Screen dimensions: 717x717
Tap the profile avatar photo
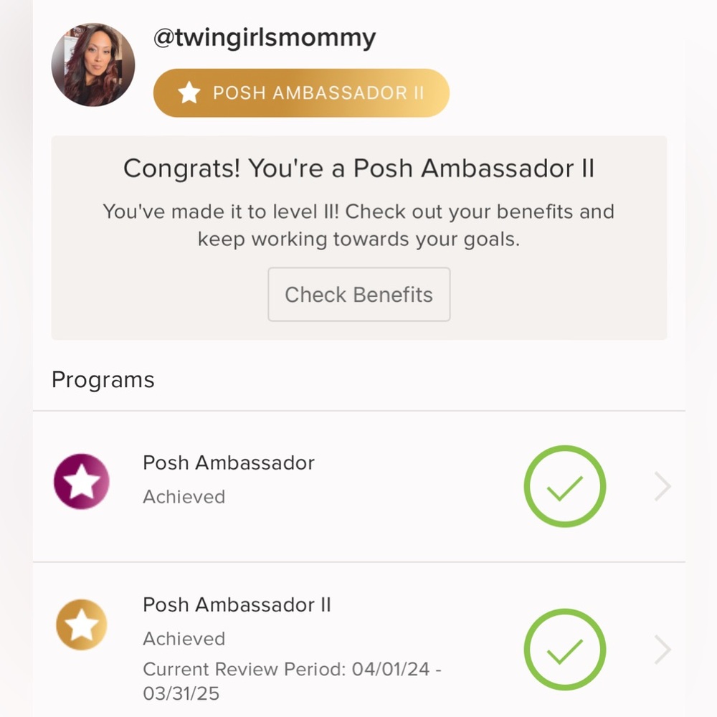tap(93, 65)
